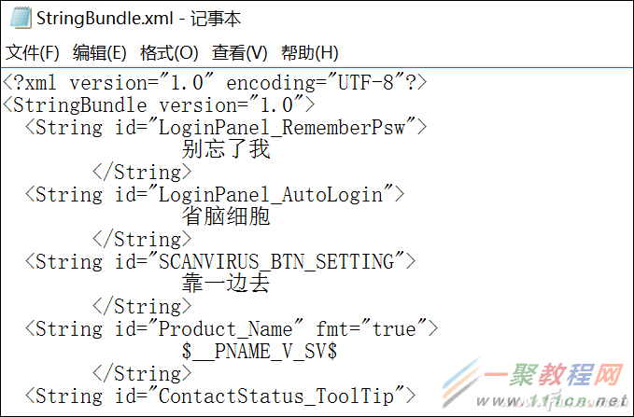Open the 格式(O) menu

click(x=169, y=52)
